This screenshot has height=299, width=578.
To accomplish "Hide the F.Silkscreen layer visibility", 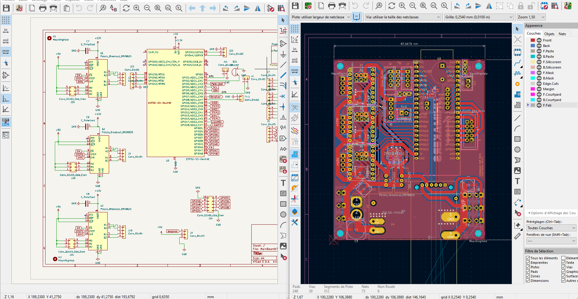I will coord(539,62).
